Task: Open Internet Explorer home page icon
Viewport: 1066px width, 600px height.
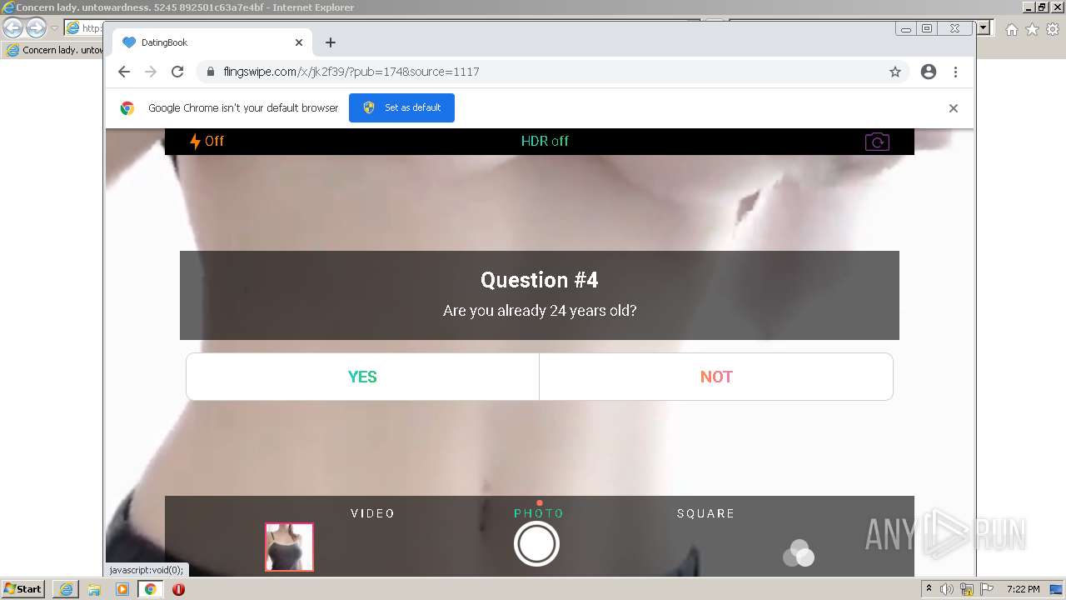Action: click(x=1012, y=29)
